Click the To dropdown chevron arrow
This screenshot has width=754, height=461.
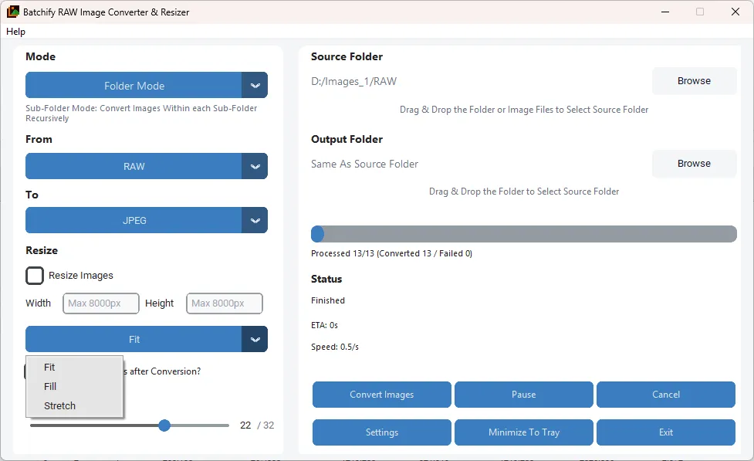(x=255, y=220)
